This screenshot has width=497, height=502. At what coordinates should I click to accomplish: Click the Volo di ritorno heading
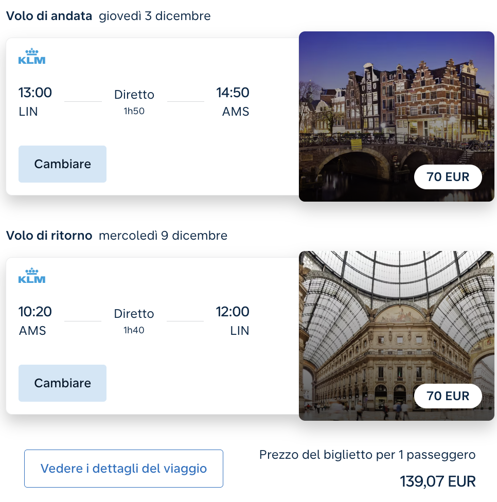click(49, 236)
